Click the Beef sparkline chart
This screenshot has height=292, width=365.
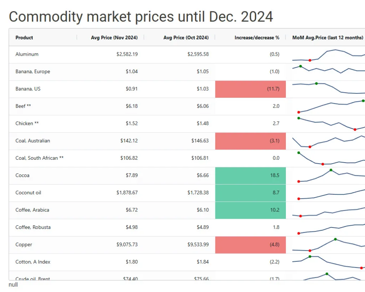(328, 106)
